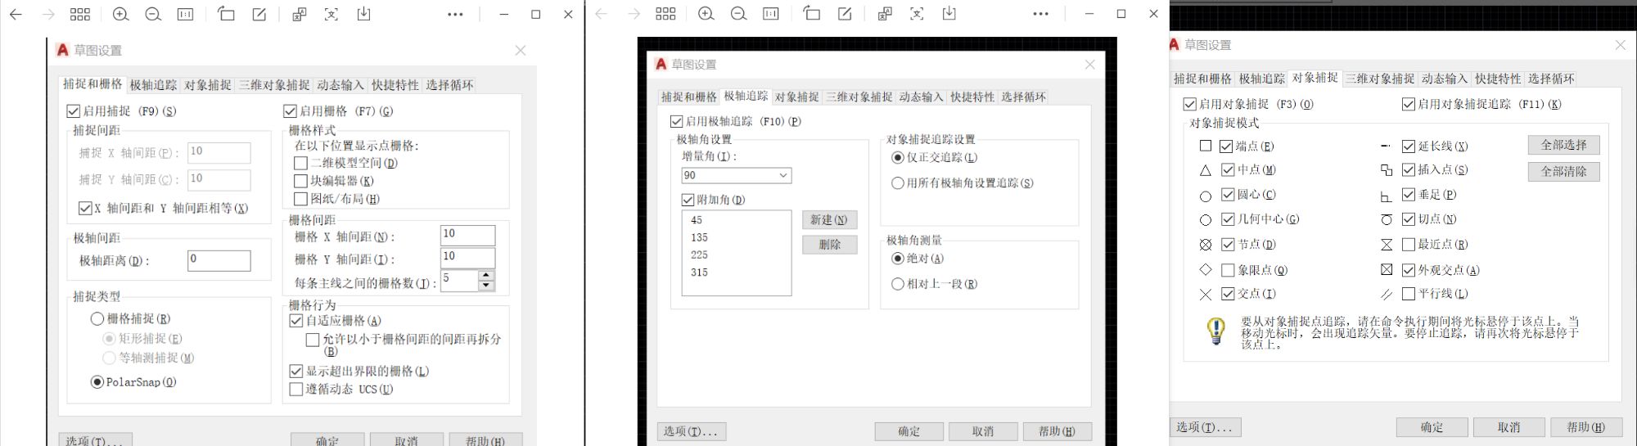This screenshot has width=1637, height=446.
Task: Enable 二维模型空间 checkbox
Action: (300, 163)
